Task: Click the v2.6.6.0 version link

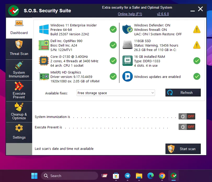Action: pyautogui.click(x=163, y=14)
